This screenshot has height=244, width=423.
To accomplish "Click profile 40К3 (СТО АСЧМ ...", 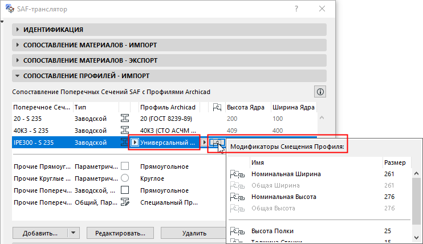I will point(168,131).
